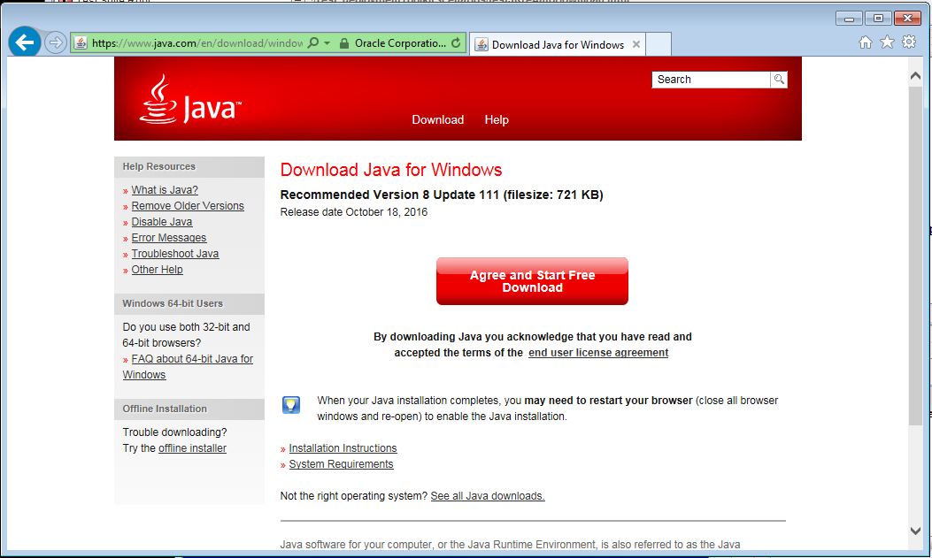Follow the Remove Older Versions link
This screenshot has width=932, height=558.
pos(188,206)
